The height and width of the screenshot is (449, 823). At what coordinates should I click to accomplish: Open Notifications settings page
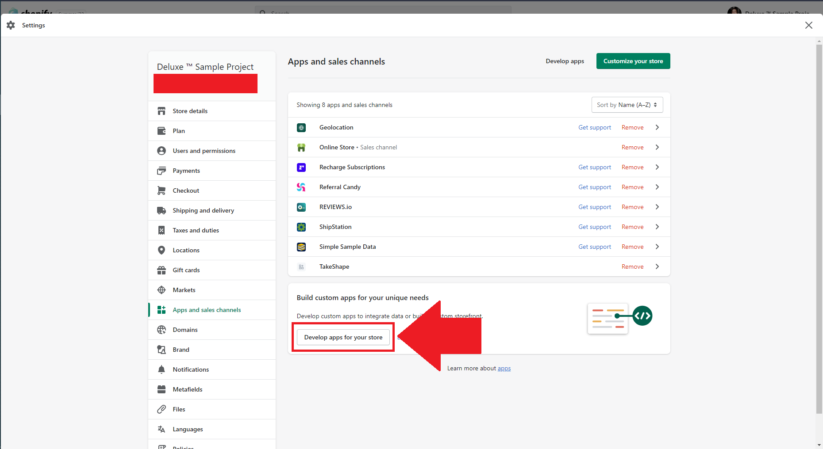click(x=212, y=369)
